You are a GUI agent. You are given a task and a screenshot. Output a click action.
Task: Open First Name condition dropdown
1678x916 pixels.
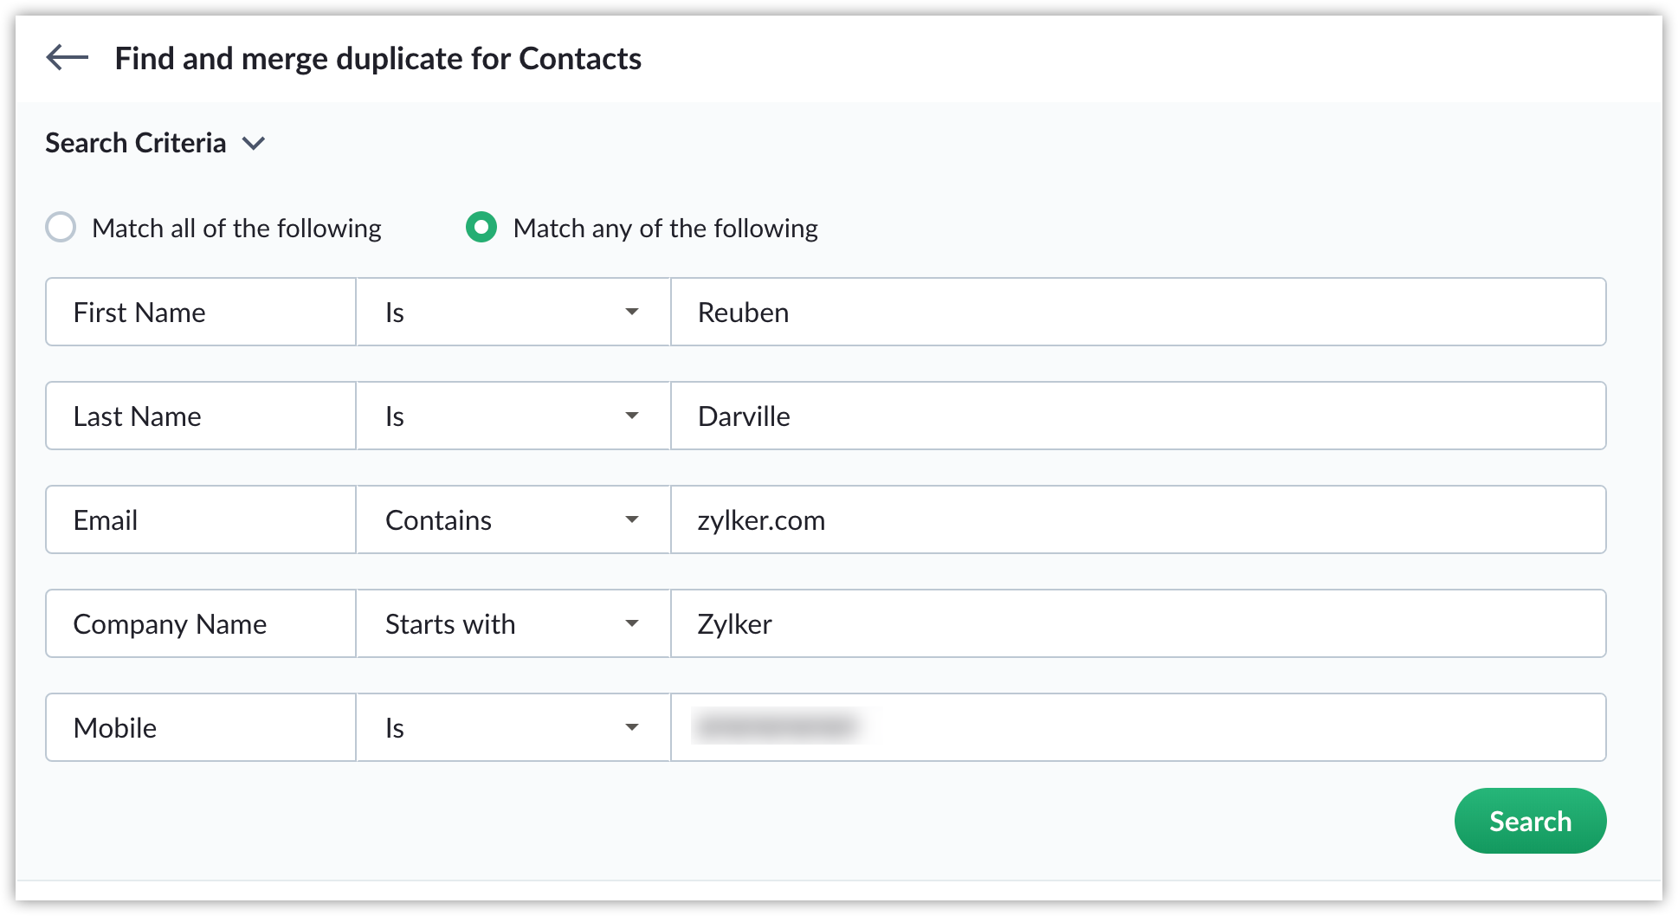click(513, 313)
